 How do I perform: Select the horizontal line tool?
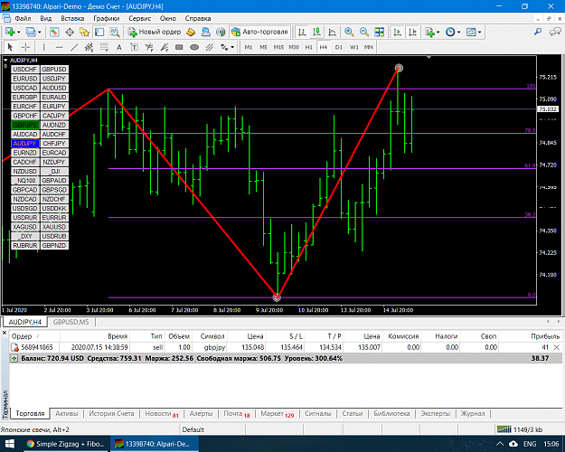click(59, 47)
